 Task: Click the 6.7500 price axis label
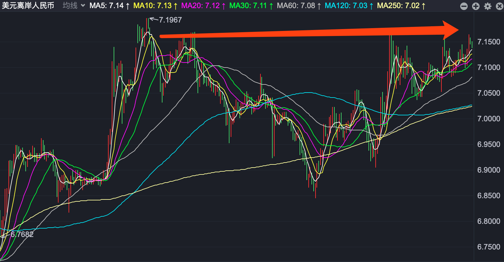489,247
